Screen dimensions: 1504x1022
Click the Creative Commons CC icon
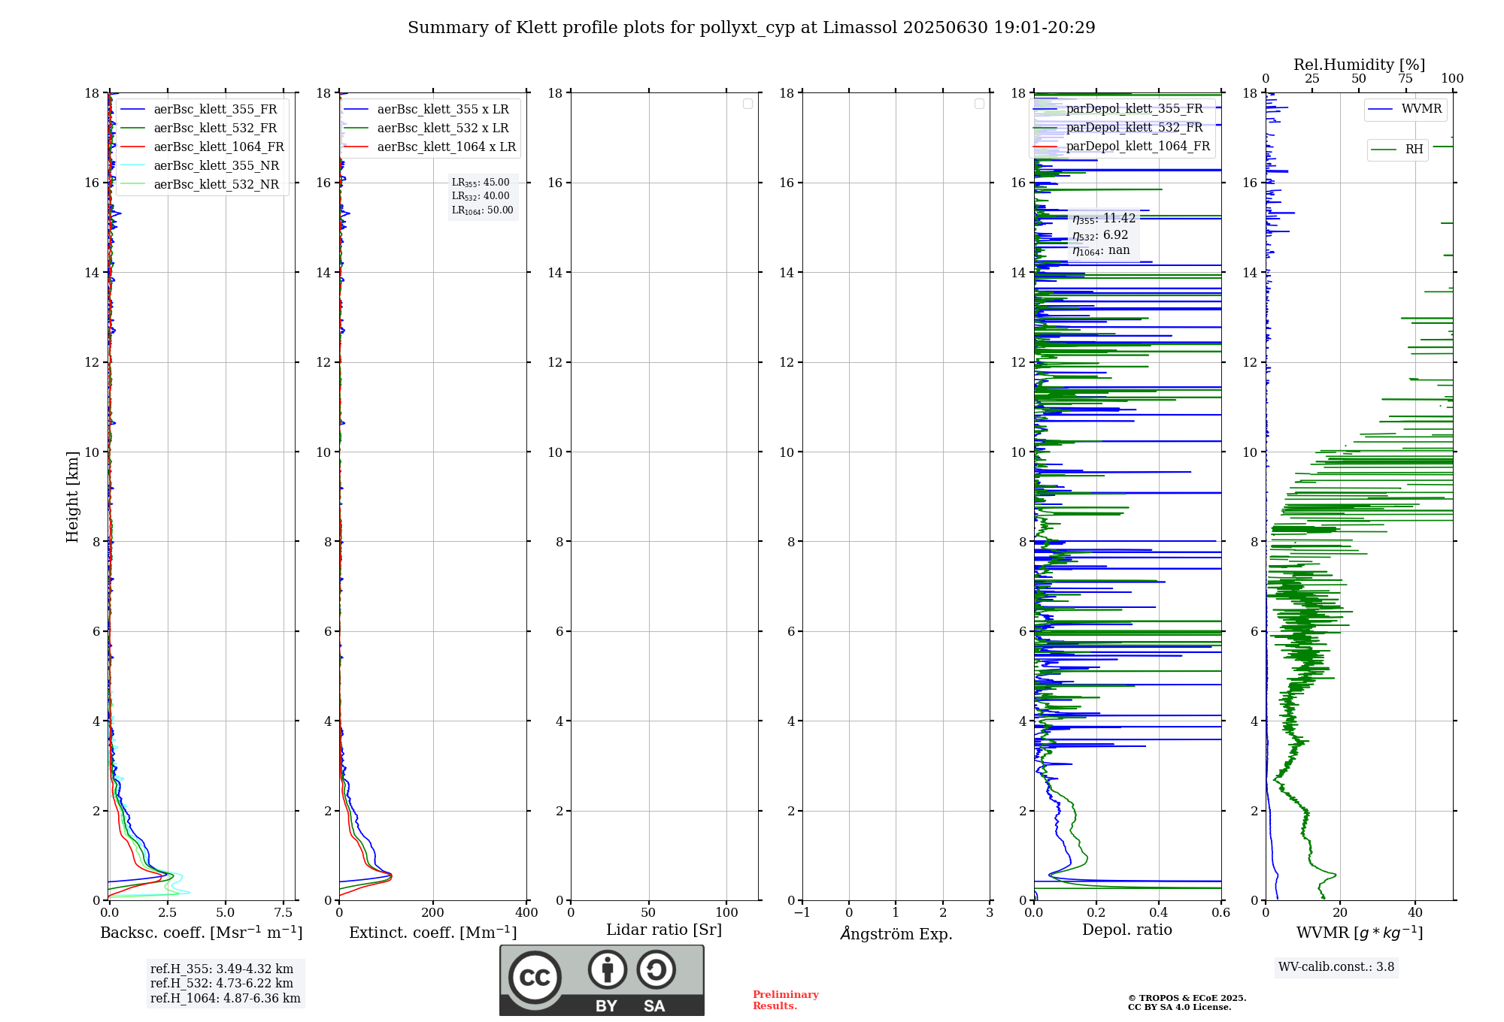click(x=535, y=977)
